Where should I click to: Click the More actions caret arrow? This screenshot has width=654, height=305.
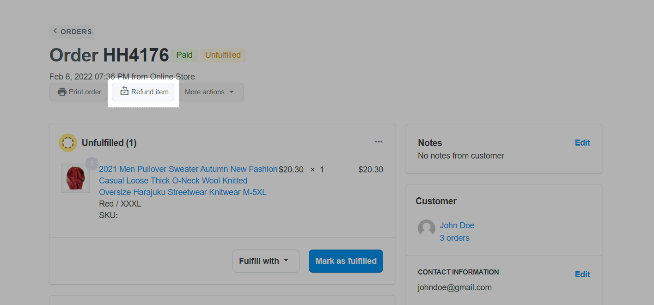(x=232, y=92)
